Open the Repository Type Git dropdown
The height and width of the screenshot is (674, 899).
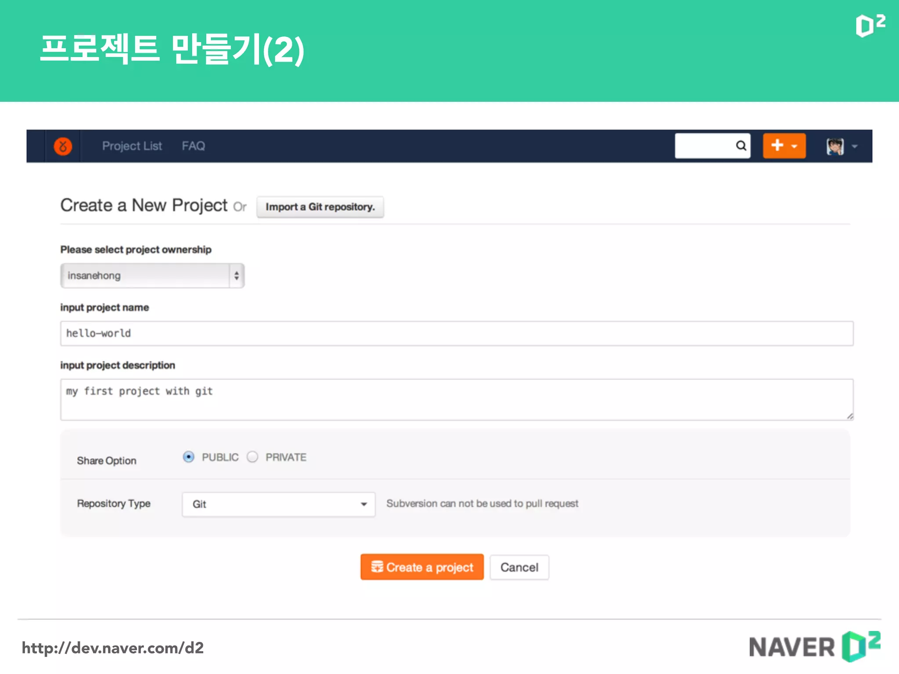pos(279,504)
